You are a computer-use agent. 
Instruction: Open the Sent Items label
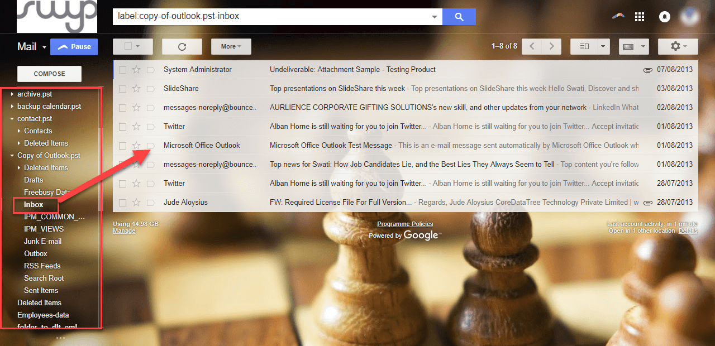[x=41, y=291]
